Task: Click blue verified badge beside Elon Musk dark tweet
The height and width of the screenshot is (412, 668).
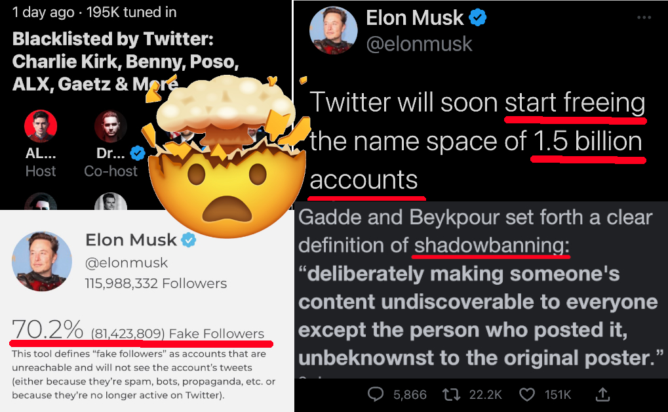Action: coord(478,18)
